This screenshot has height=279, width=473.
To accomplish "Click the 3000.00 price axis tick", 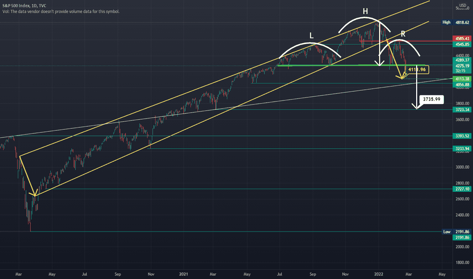I will pos(462,167).
